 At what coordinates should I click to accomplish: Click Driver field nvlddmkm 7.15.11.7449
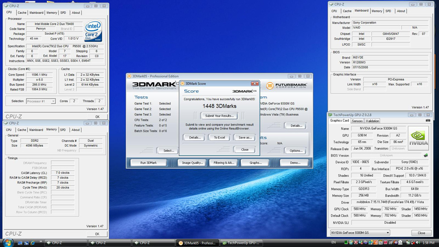coord(390,202)
